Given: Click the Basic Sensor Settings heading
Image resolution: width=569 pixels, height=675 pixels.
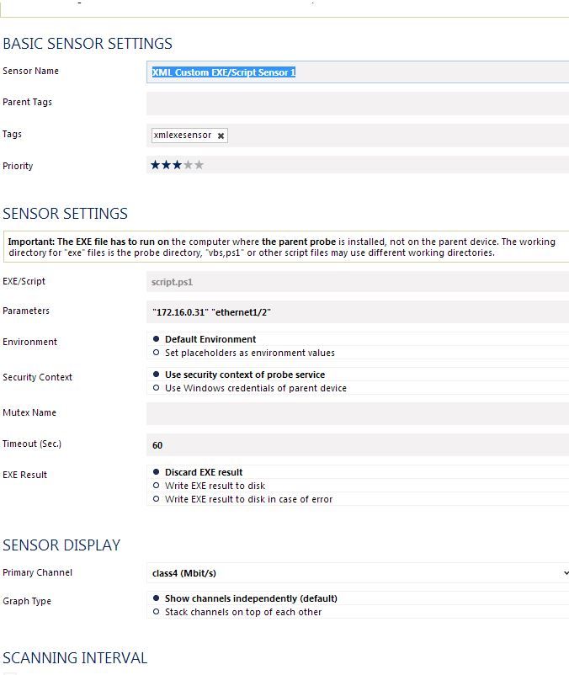Looking at the screenshot, I should 88,44.
